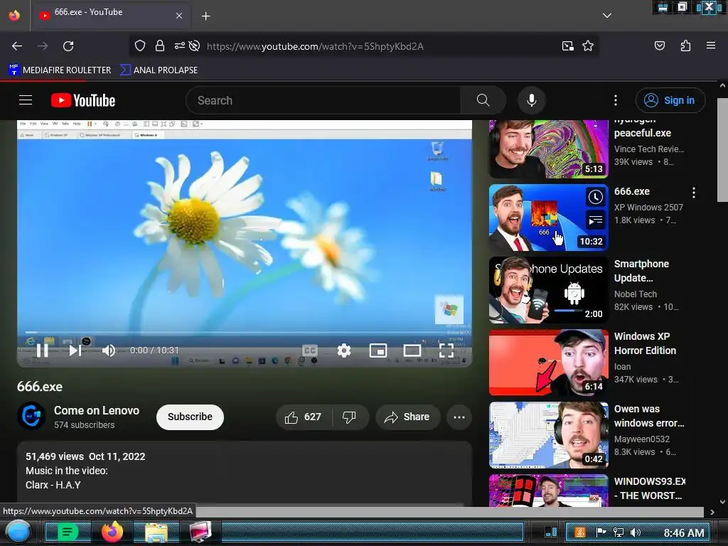Reload the current page
This screenshot has width=728, height=546.
coord(68,46)
